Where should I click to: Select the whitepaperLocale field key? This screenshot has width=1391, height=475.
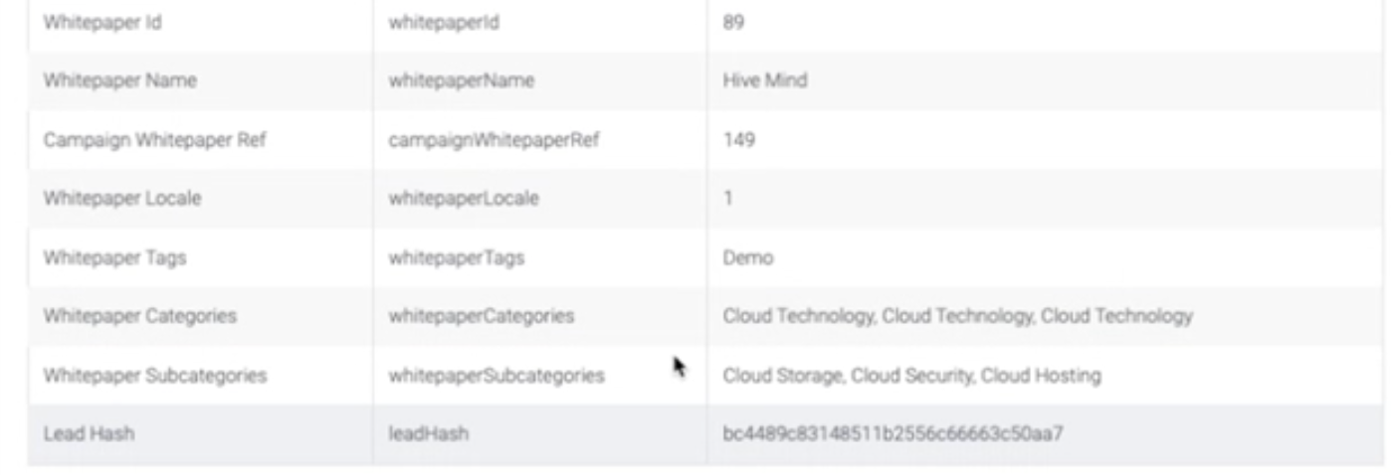[463, 199]
